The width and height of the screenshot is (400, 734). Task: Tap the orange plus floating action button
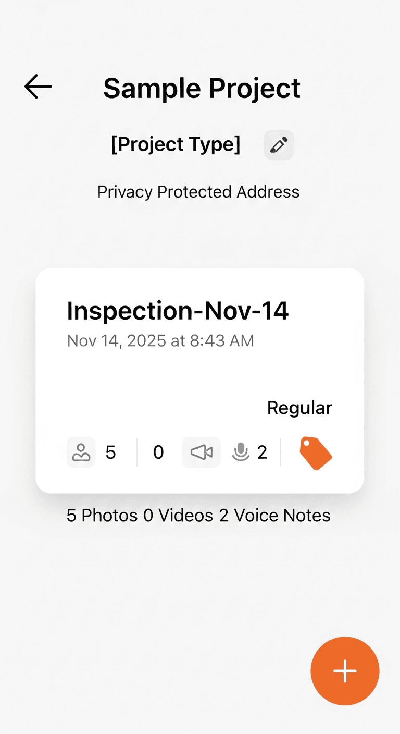pyautogui.click(x=345, y=671)
